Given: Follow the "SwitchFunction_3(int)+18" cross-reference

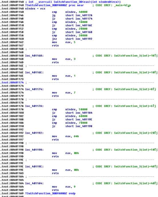Looking at the screenshot, I should click(135, 56).
